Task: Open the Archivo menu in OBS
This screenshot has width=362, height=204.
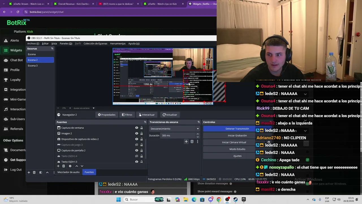Action: click(33, 43)
